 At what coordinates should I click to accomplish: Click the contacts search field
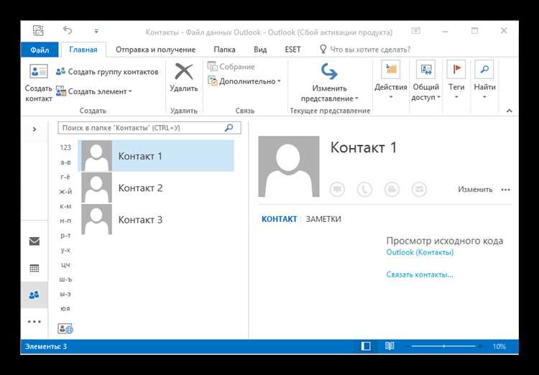click(x=149, y=128)
